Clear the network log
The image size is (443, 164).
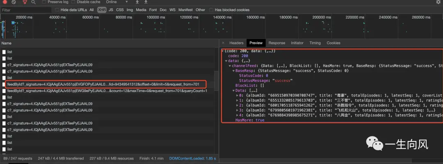click(14, 2)
